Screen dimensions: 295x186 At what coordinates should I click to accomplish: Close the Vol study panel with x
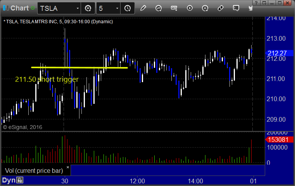click(x=68, y=167)
